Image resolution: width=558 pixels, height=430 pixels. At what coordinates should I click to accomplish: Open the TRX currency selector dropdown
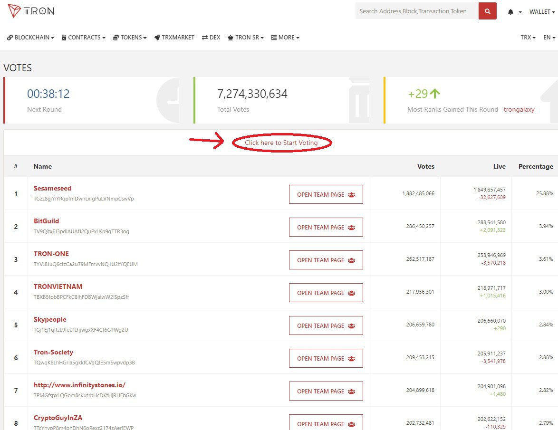point(528,38)
